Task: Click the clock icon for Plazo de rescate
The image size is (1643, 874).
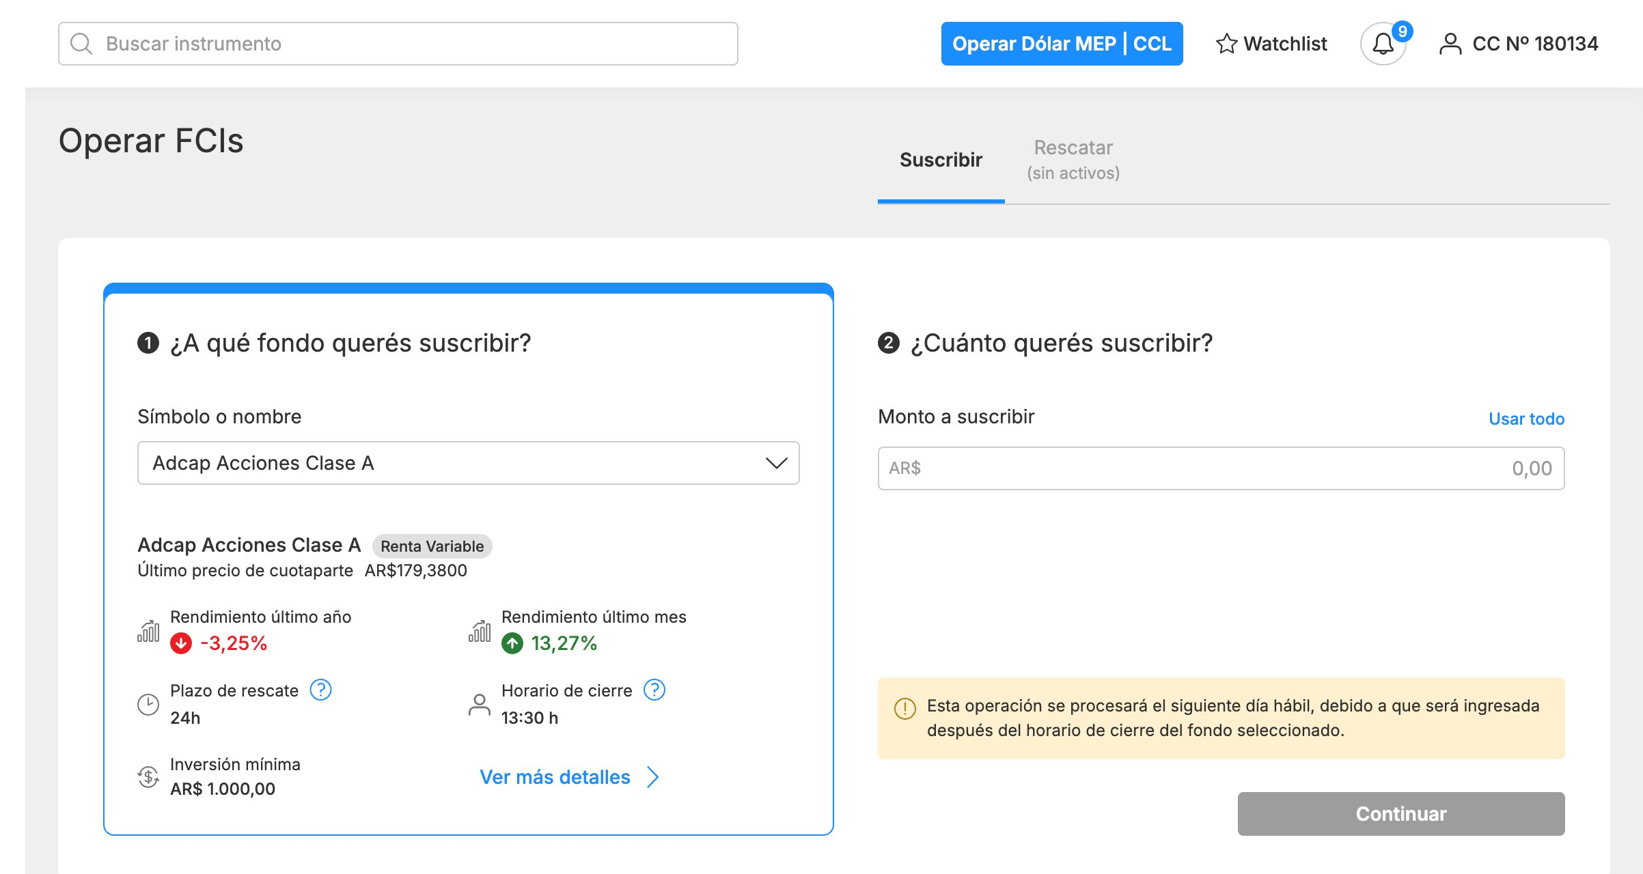Action: (148, 705)
